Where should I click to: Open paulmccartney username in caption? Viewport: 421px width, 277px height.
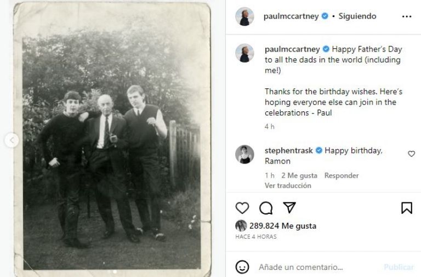pos(292,49)
